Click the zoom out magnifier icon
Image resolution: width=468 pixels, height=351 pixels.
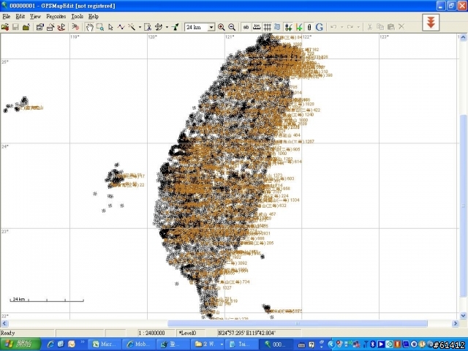tap(232, 27)
